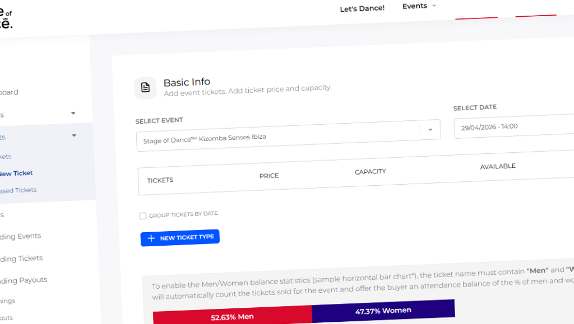Collapse the active sidebar section arrow
This screenshot has width=574, height=324.
click(x=74, y=135)
